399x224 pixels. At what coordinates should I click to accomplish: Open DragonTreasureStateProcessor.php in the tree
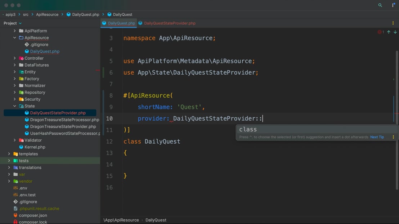[64, 120]
